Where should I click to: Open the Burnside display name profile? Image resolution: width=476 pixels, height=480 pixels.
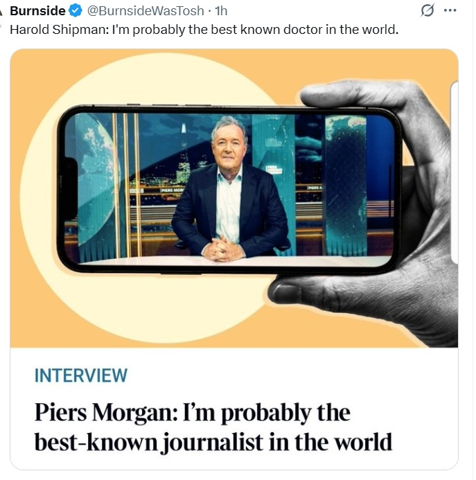[x=37, y=10]
